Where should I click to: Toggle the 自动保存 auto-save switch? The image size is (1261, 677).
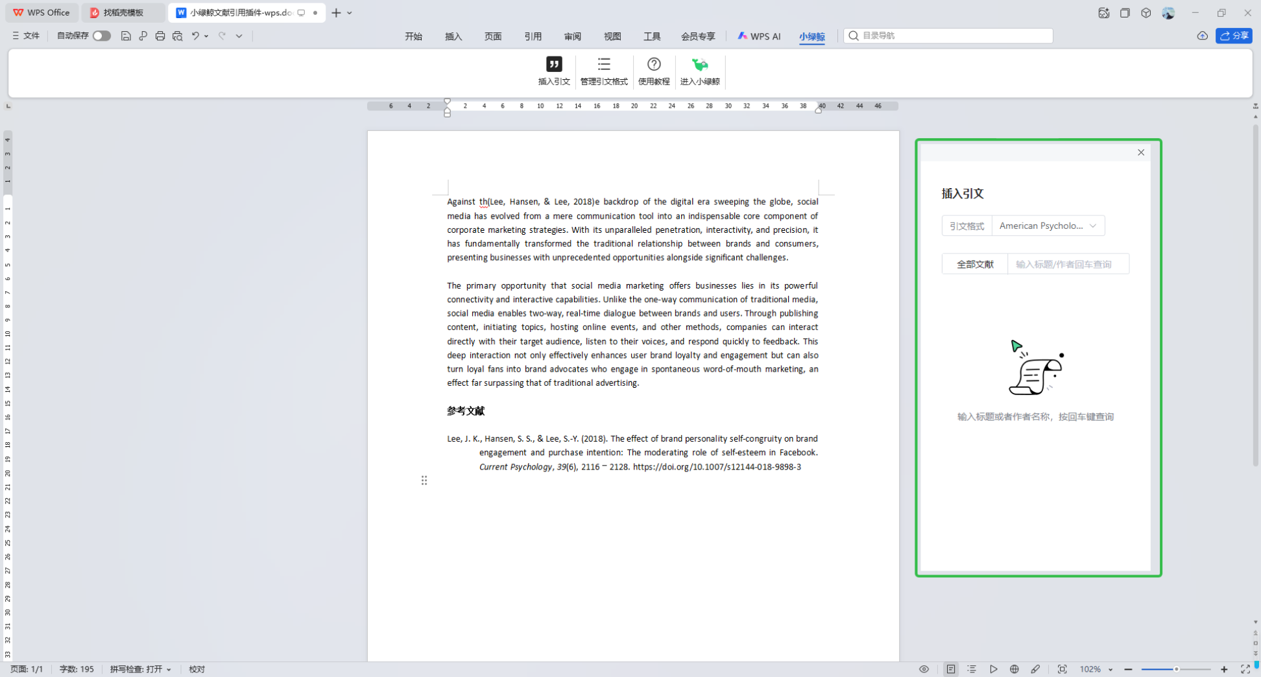101,36
